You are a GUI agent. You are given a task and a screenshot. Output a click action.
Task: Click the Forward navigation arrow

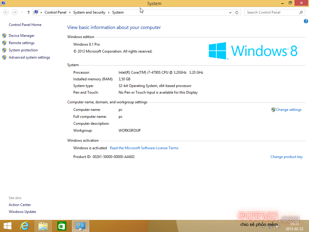point(14,12)
